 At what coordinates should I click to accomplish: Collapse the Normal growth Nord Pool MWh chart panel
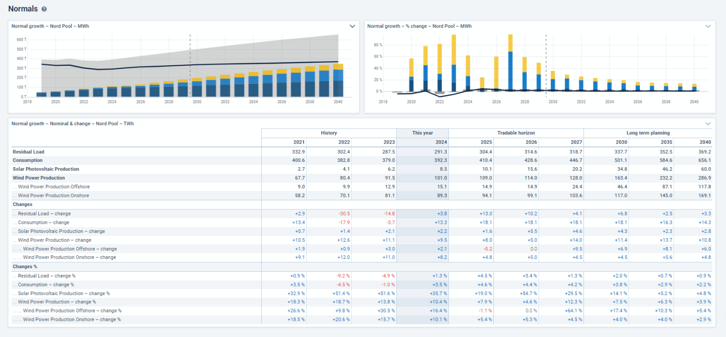(x=352, y=26)
